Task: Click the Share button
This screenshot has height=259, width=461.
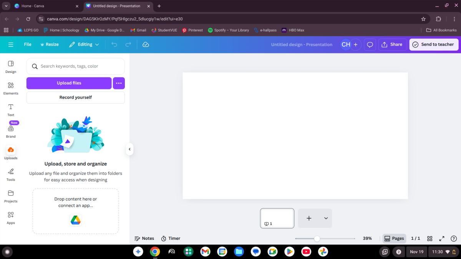Action: [392, 45]
